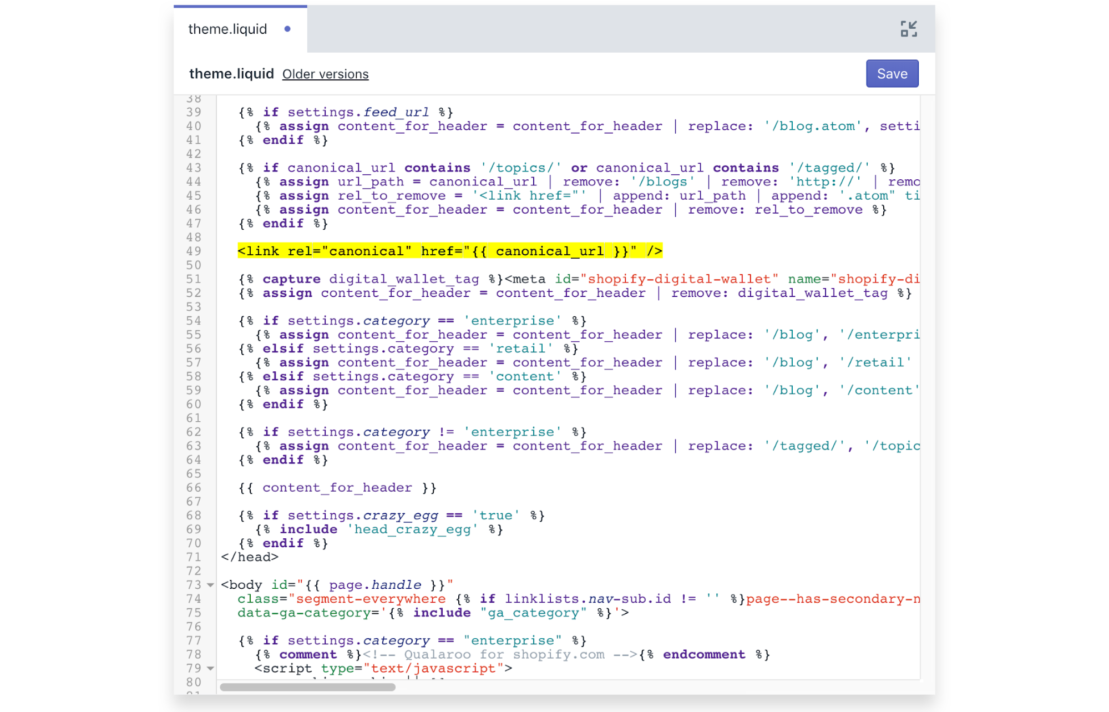The height and width of the screenshot is (712, 1109).
Task: Click the exit fullscreen icon
Action: (x=908, y=29)
